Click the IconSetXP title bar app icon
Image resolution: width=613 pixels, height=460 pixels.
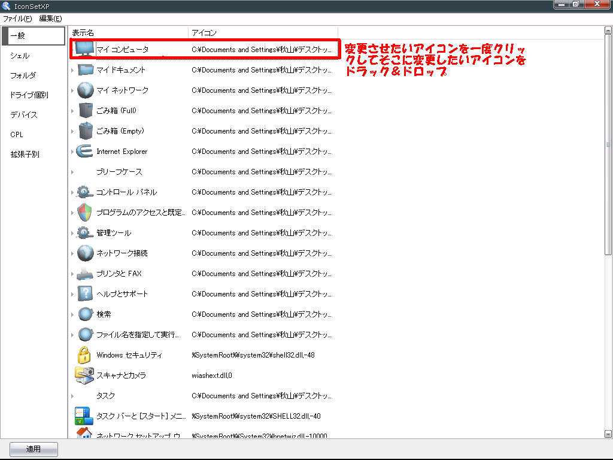(6, 6)
